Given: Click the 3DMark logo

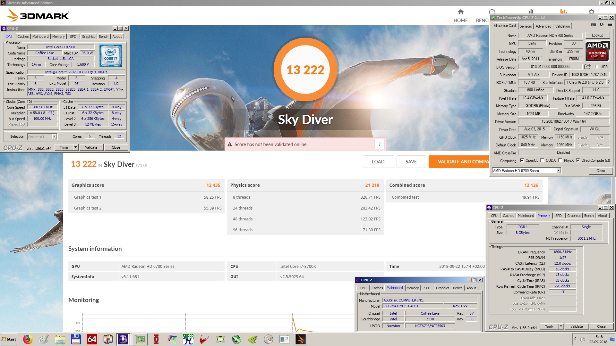Looking at the screenshot, I should click(x=38, y=15).
